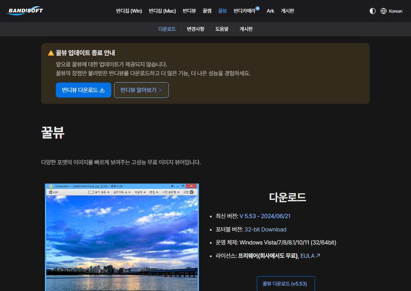
Task: Open 편집 dropdown in the screenshot
Action: (154, 192)
